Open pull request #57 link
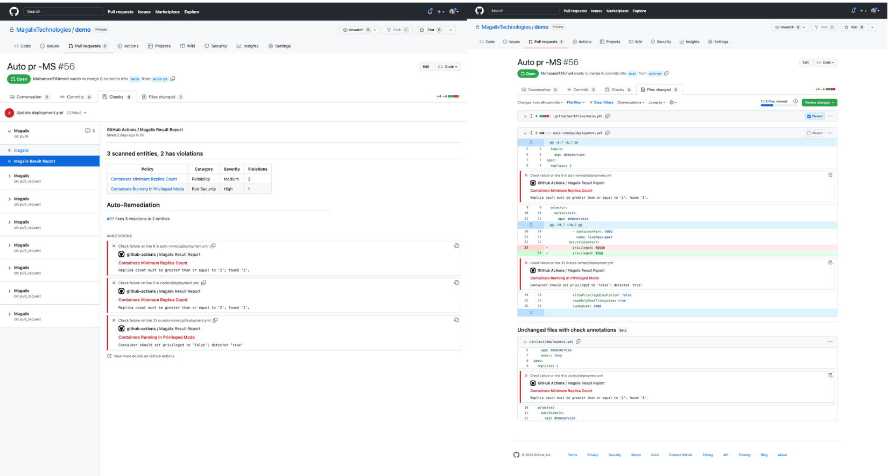 pyautogui.click(x=110, y=219)
